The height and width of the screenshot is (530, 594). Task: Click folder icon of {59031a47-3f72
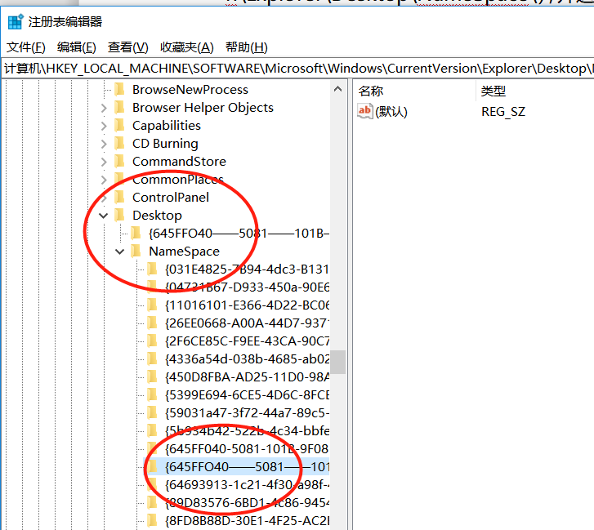(152, 412)
